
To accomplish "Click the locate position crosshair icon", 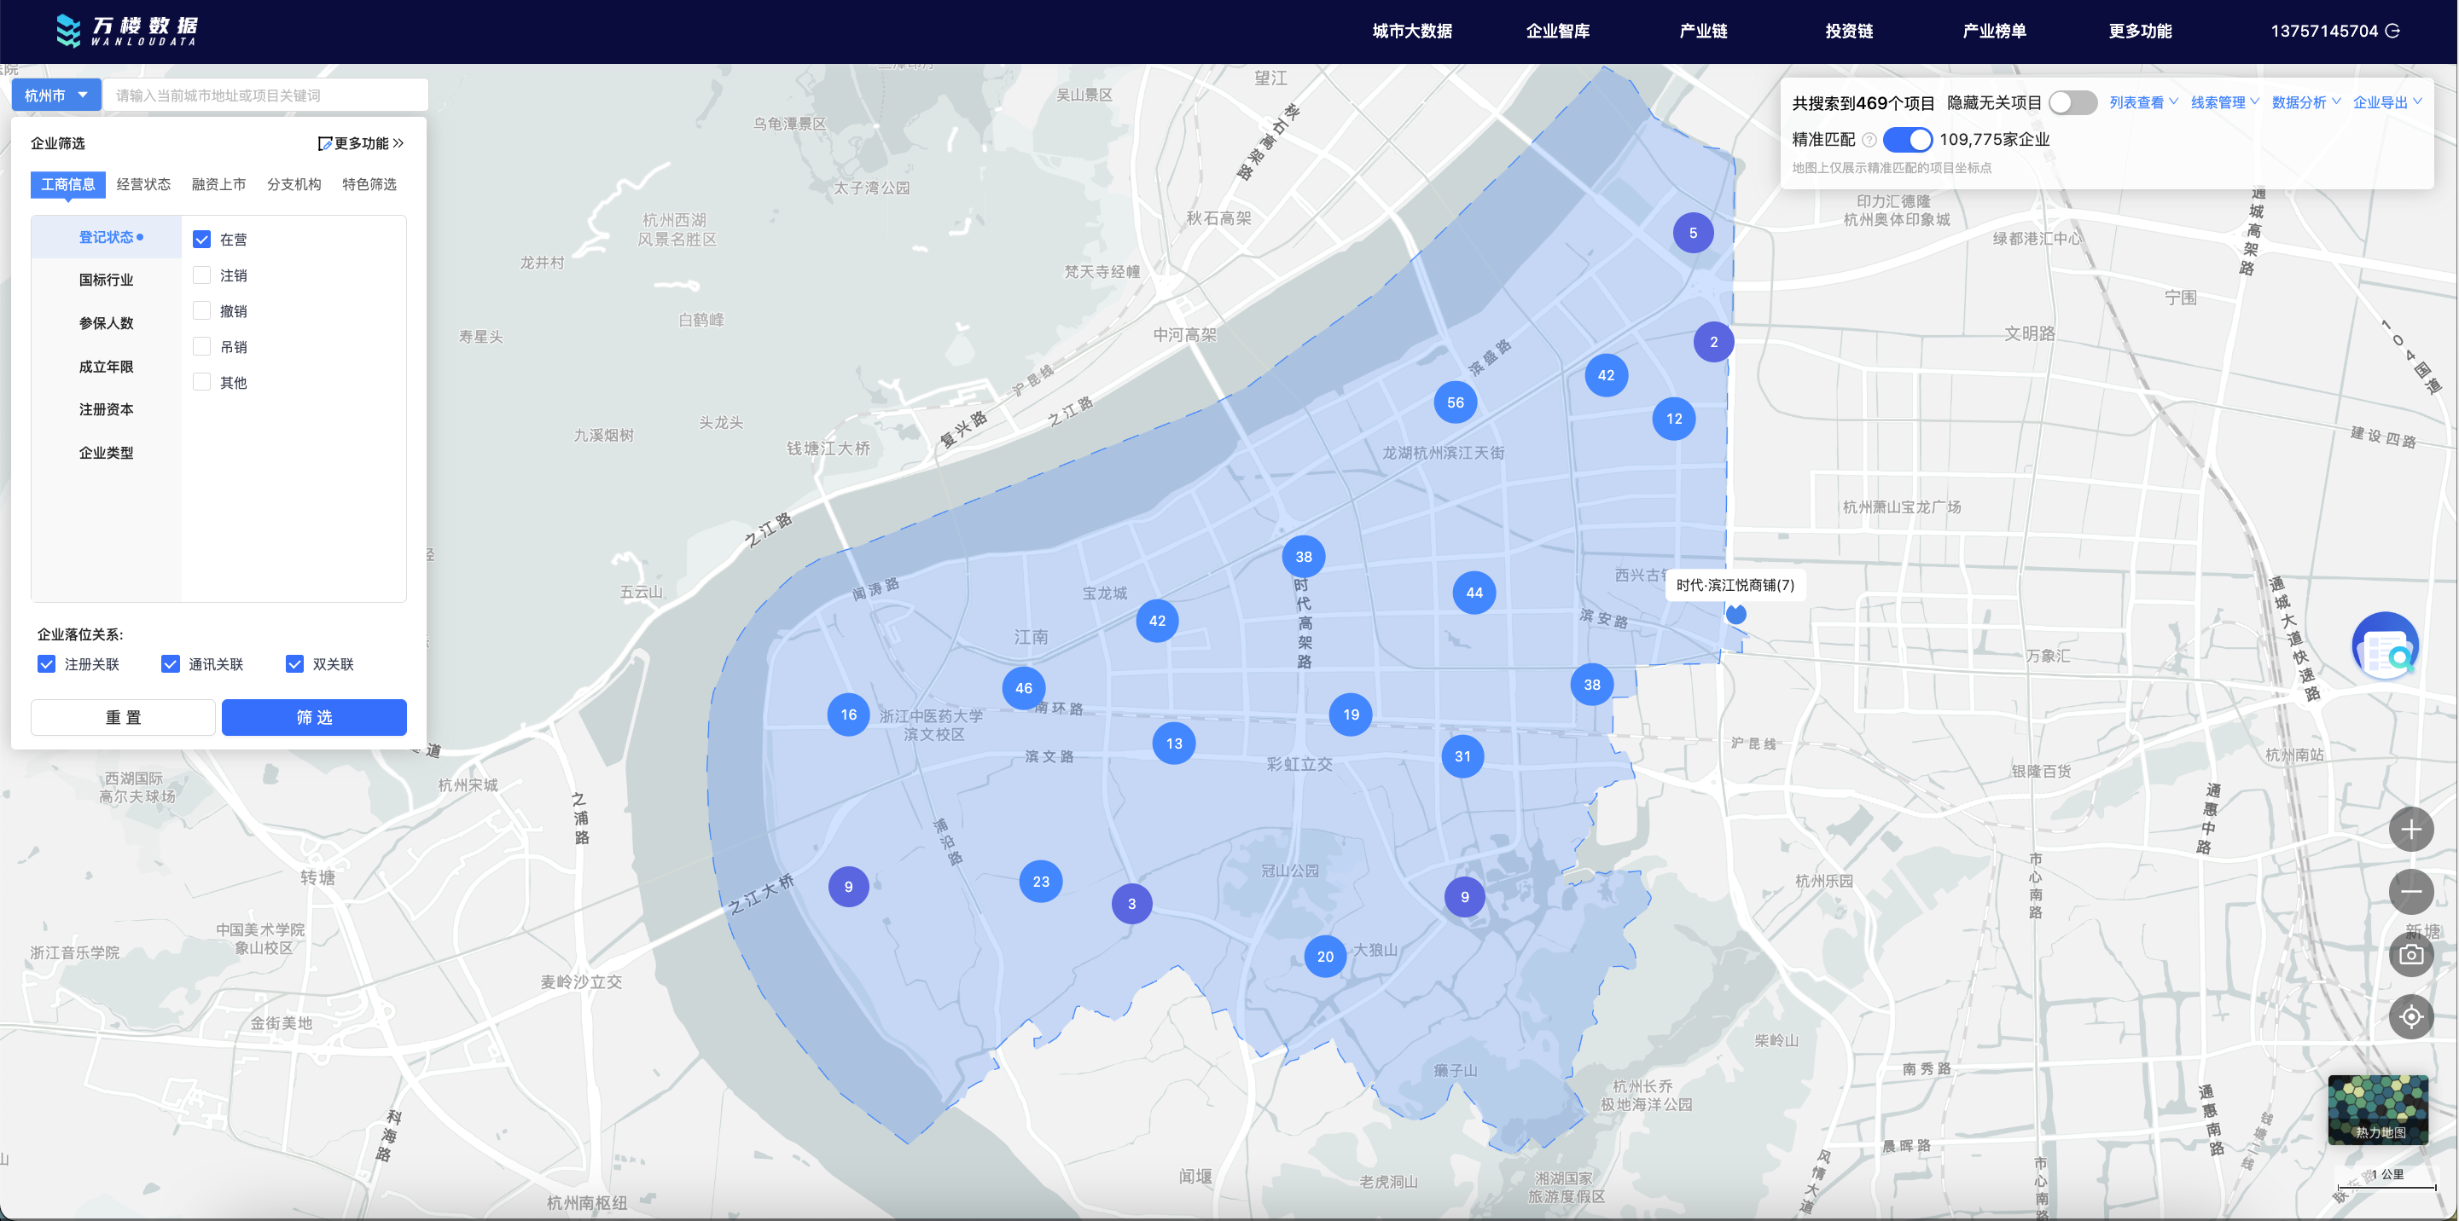I will (2410, 1017).
